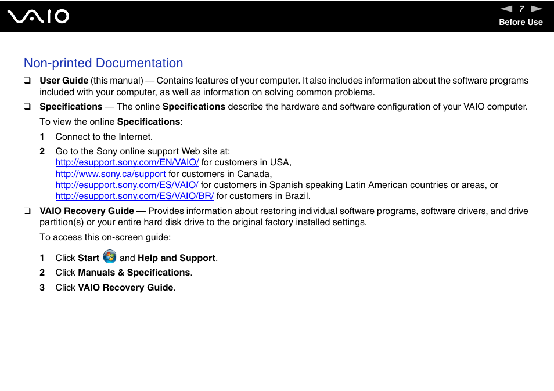This screenshot has height=391, width=554.
Task: Click 'VAIO Recovery Guide' in step 3
Action: click(125, 288)
